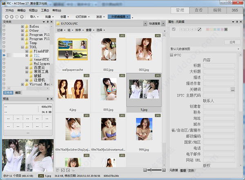Clear rating with the slash icon

point(199,29)
